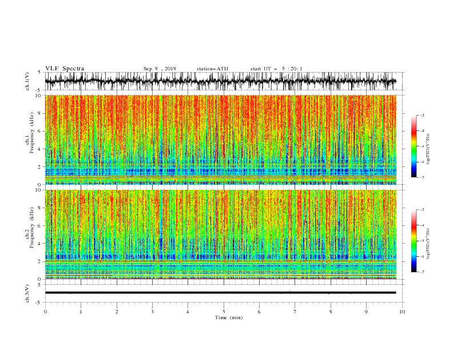
Task: Click the "Time (min)" axis label
Action: pyautogui.click(x=229, y=317)
